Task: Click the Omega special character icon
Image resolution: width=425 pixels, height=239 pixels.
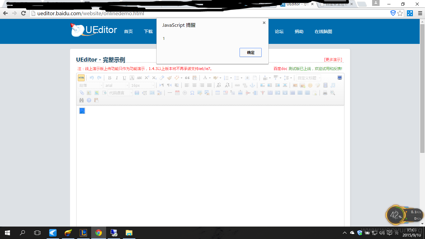Action: [192, 93]
